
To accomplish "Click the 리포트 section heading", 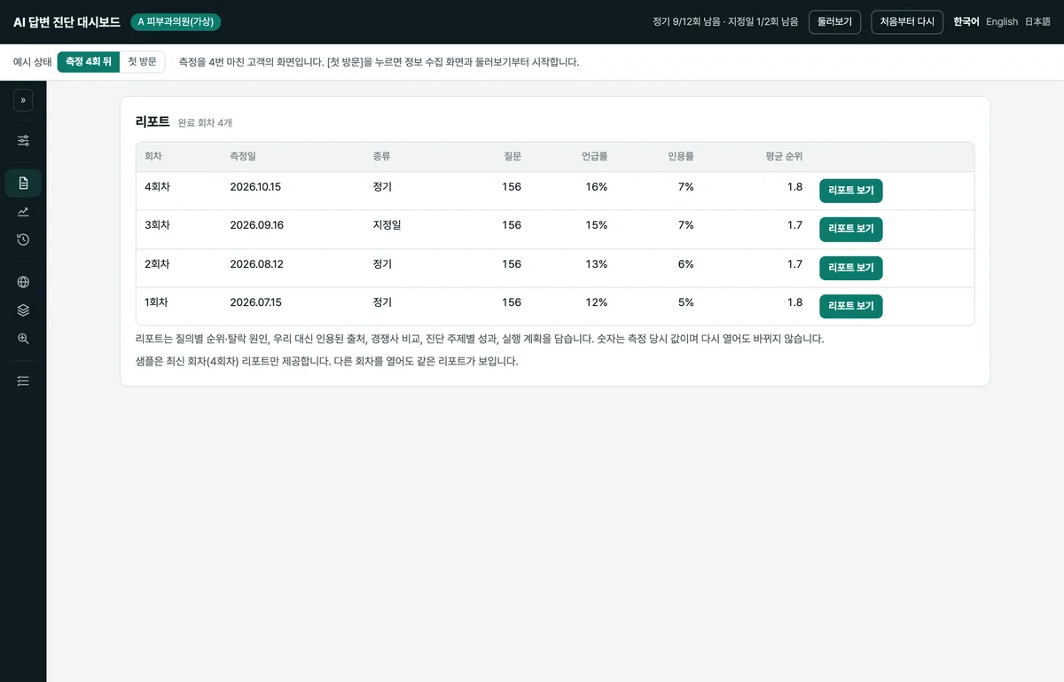I will click(153, 122).
